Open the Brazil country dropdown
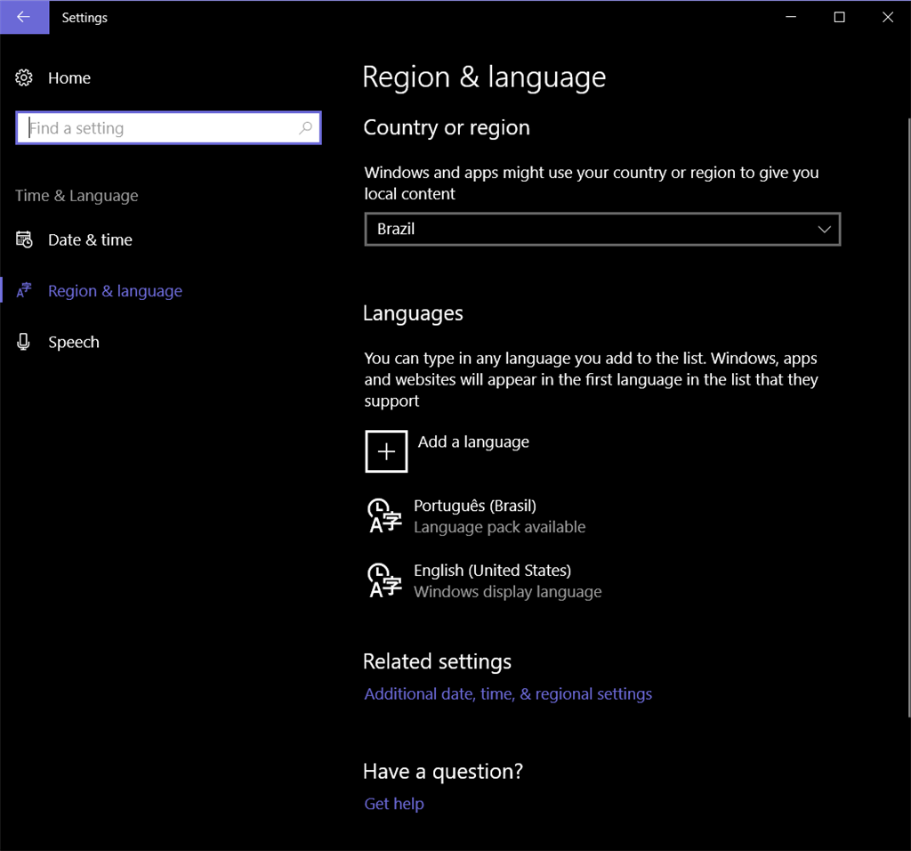The image size is (911, 851). pyautogui.click(x=602, y=229)
